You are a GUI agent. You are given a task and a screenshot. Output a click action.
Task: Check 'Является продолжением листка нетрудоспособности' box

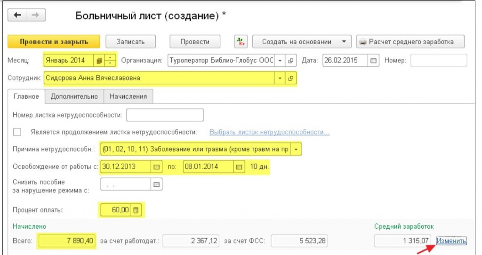[x=18, y=132]
